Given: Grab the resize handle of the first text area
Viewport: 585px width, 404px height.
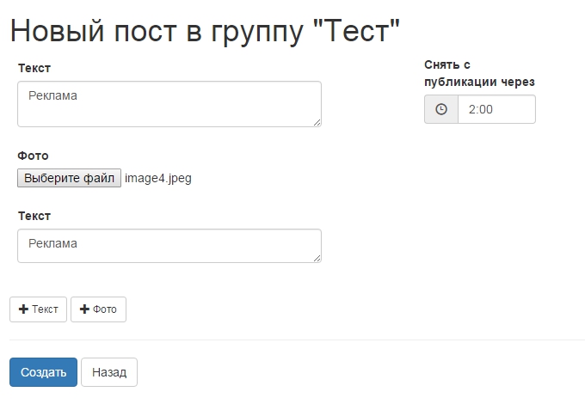Looking at the screenshot, I should pos(317,122).
